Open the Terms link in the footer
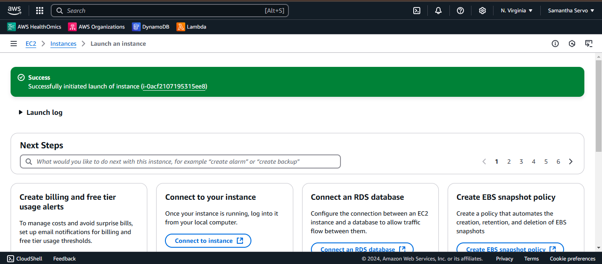 click(x=531, y=259)
